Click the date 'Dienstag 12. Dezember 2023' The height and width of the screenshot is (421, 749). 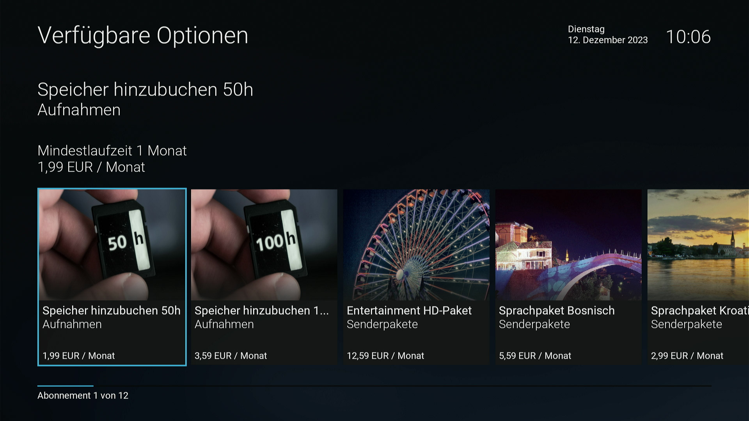[x=608, y=35]
